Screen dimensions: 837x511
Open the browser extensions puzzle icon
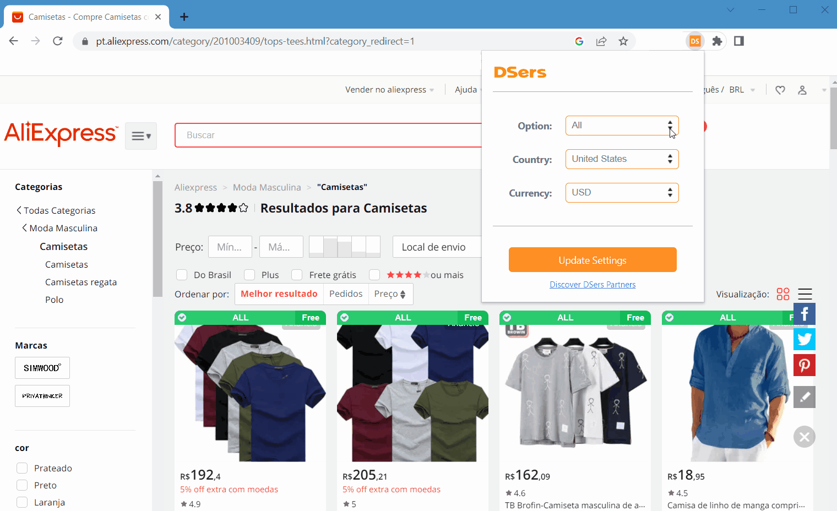coord(717,41)
